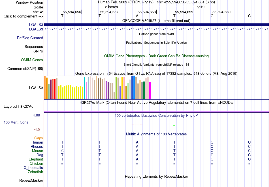269x187 pixels.
Task: Click the purple H3K27Ac signal line
Action: 157,112
